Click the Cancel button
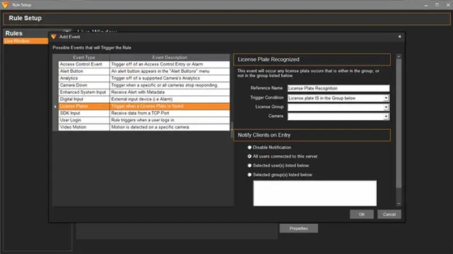Viewport: 453px width, 254px height. pos(389,214)
